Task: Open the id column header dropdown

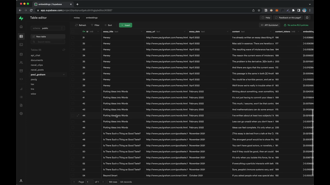Action: click(x=98, y=32)
